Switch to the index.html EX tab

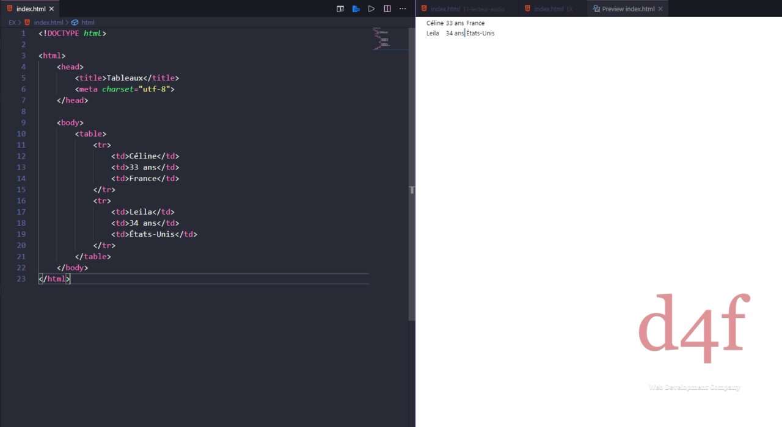[553, 9]
